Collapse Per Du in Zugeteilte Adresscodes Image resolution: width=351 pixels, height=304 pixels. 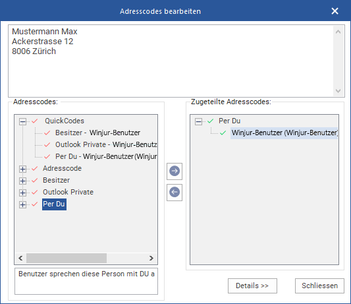point(199,122)
